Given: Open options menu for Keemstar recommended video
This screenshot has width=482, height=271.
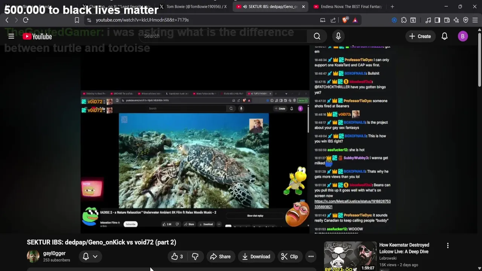Looking at the screenshot, I should 448,245.
